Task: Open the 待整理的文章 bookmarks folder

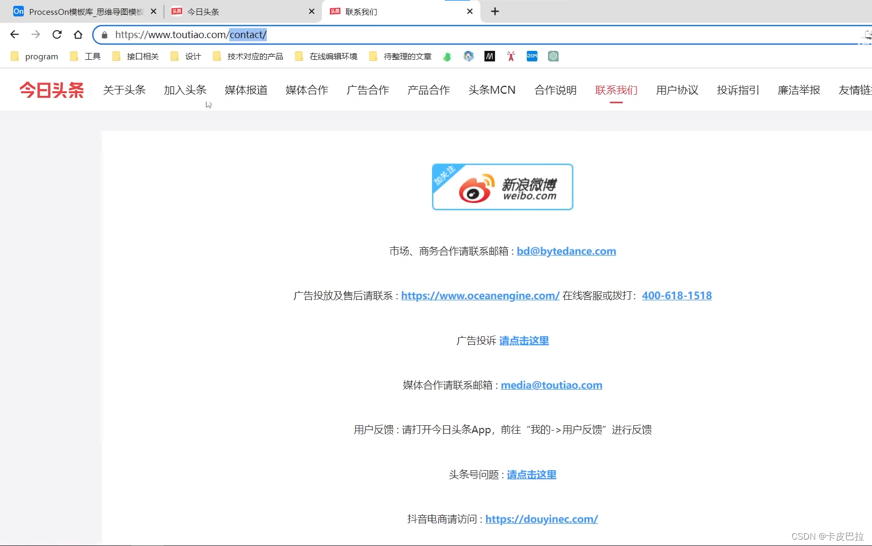Action: 400,56
